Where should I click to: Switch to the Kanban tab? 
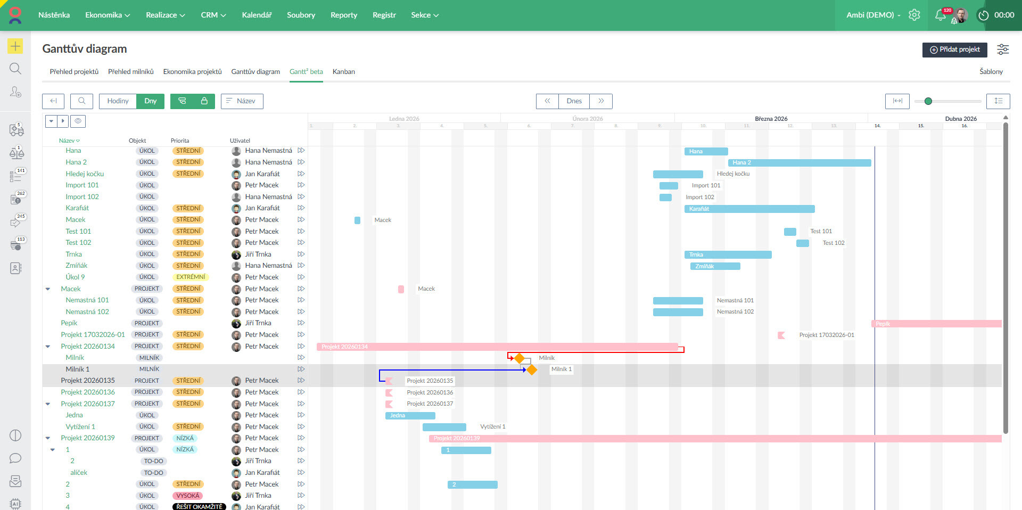[343, 72]
